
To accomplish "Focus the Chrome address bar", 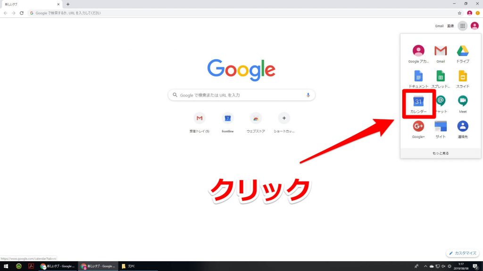I will pos(242,13).
